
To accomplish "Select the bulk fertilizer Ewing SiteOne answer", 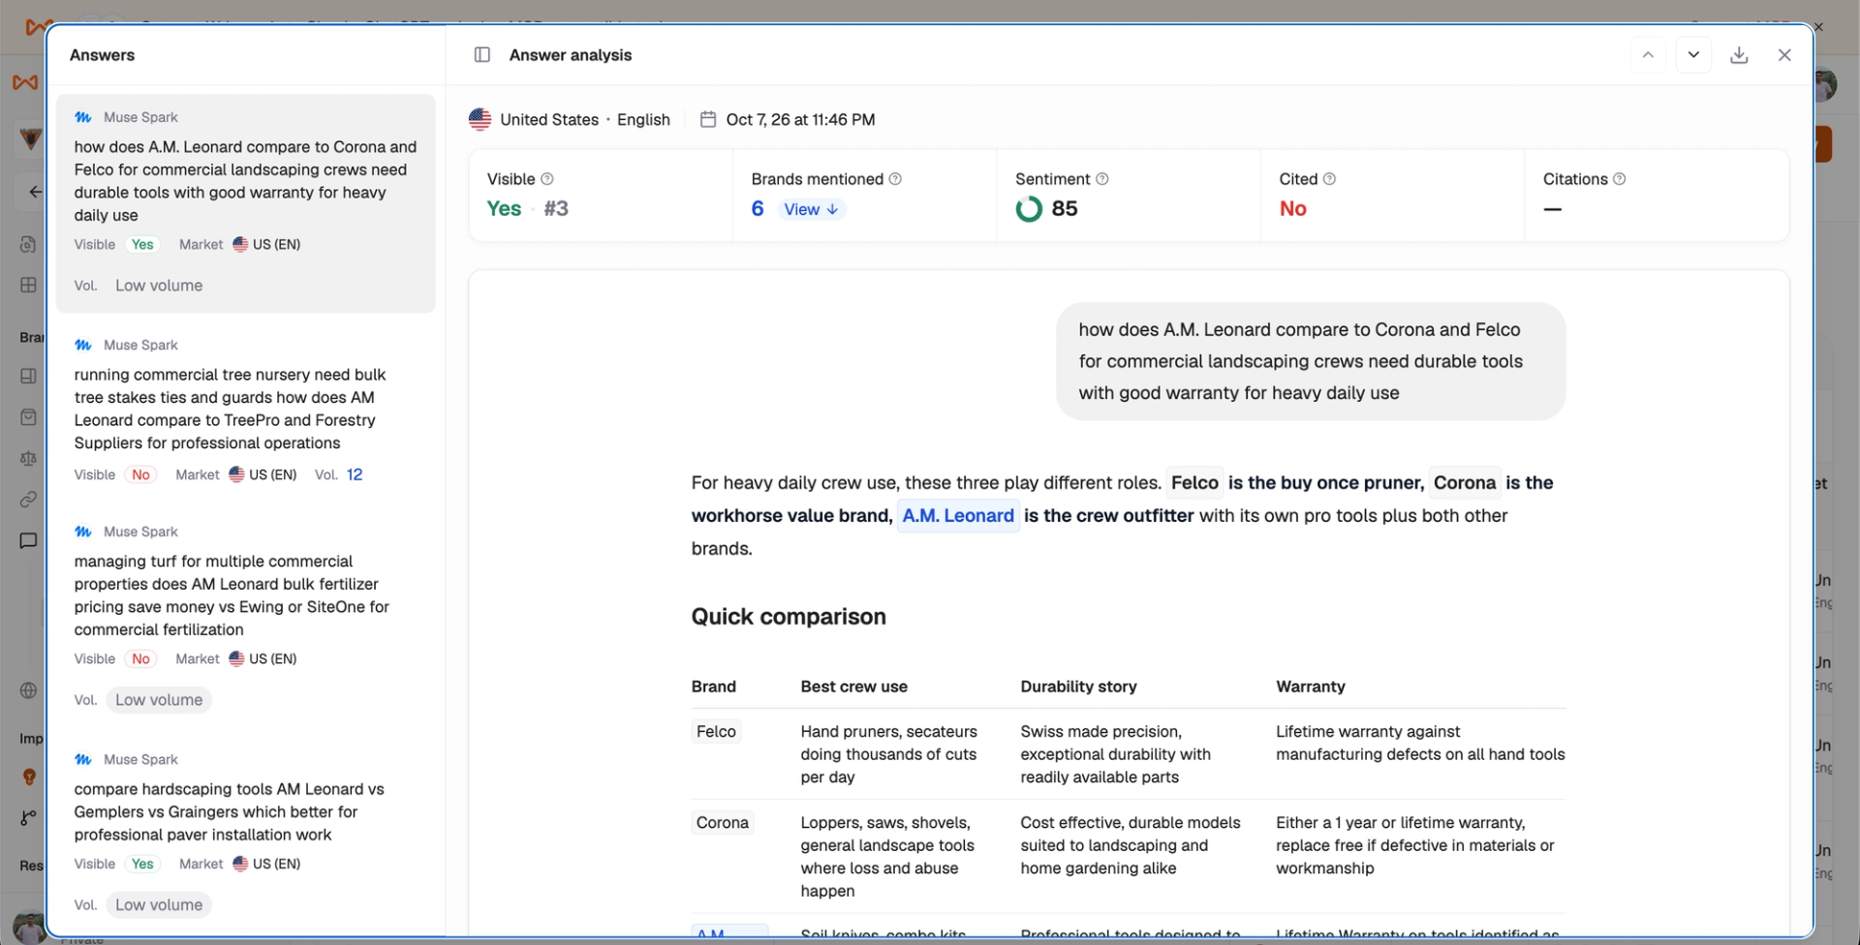I will coord(246,620).
